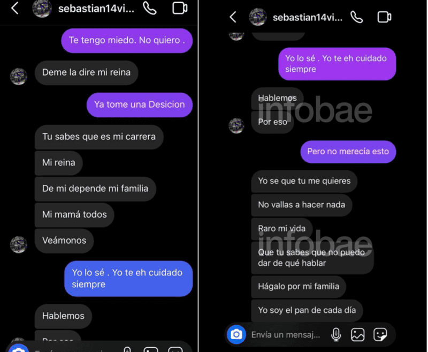Select 'Yo soy el pan de cada día' message
The width and height of the screenshot is (428, 352).
point(307,310)
